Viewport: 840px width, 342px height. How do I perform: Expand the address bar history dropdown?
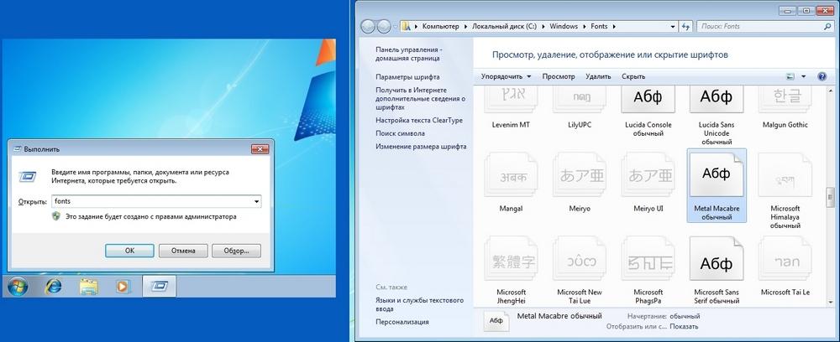(x=673, y=26)
